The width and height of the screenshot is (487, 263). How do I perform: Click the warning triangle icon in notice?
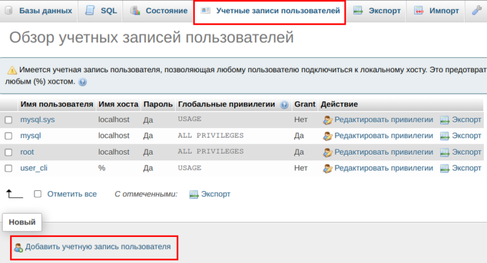(x=12, y=70)
